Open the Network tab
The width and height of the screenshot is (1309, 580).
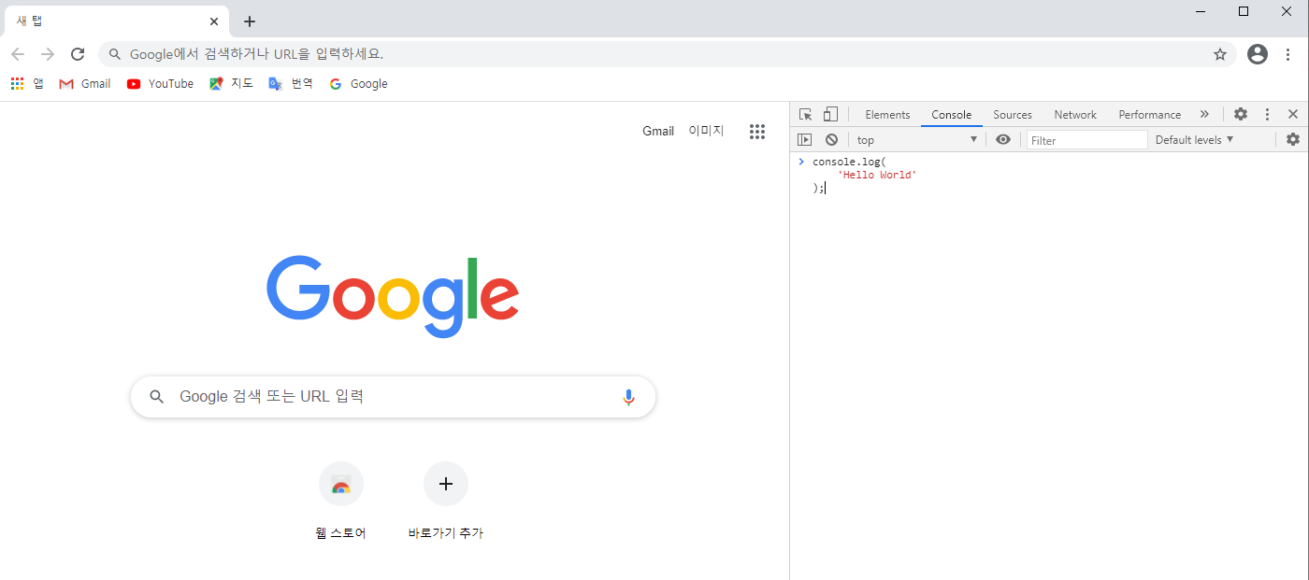[1075, 115]
